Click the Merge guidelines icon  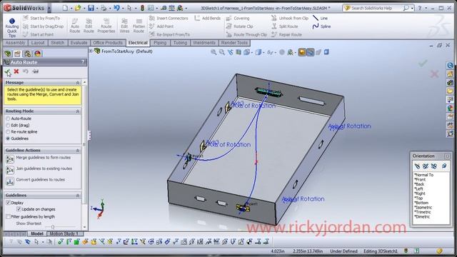[x=10, y=159]
